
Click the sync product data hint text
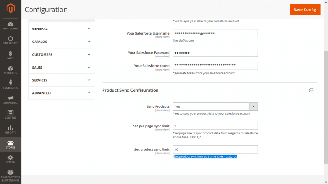point(211,114)
